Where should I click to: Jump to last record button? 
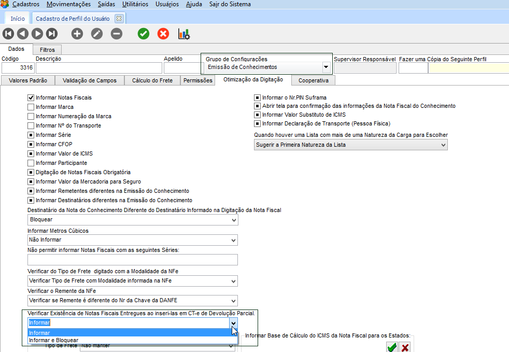(52, 34)
